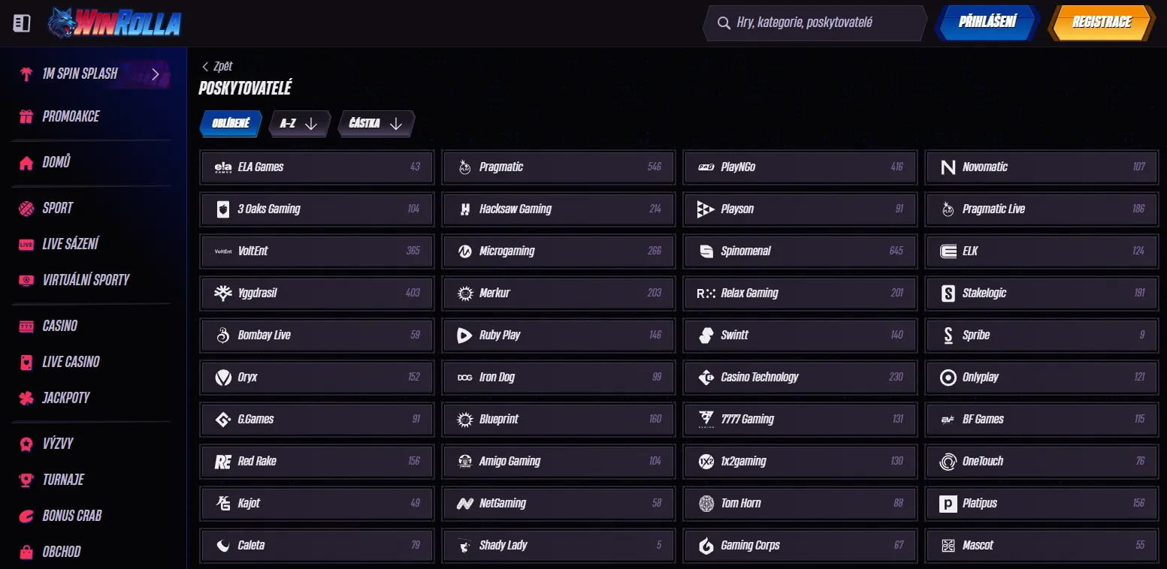Toggle the sidebar collapse icon
This screenshot has width=1167, height=569.
point(22,23)
